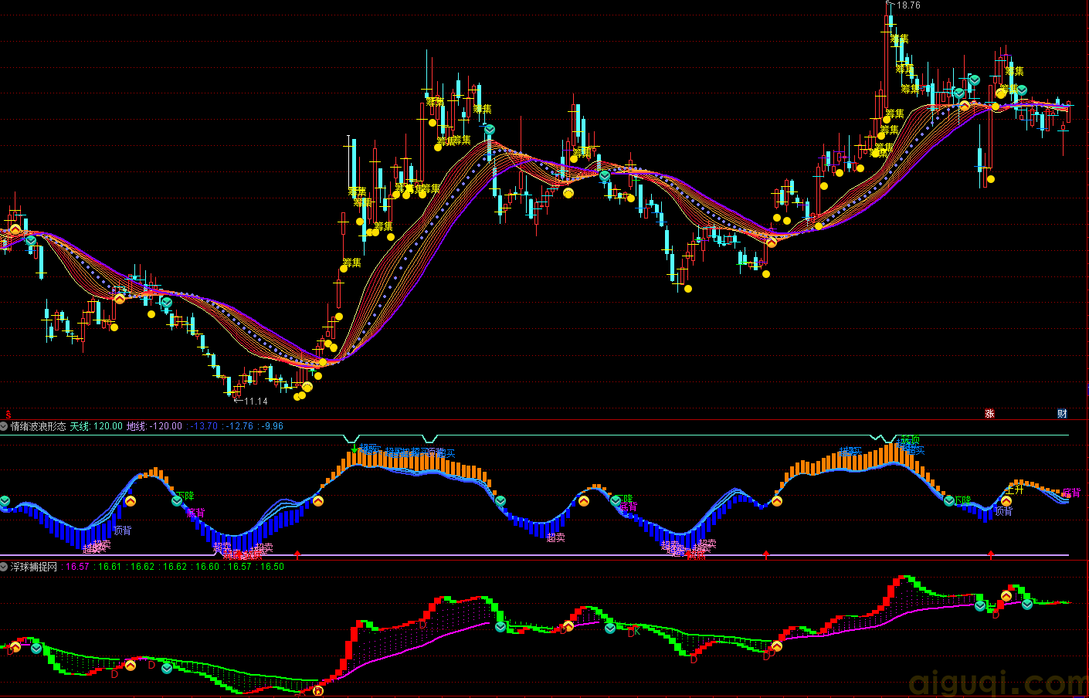The width and height of the screenshot is (1089, 698).
Task: Select the 16.61 value in 浮球捕捉网
Action: [x=110, y=567]
